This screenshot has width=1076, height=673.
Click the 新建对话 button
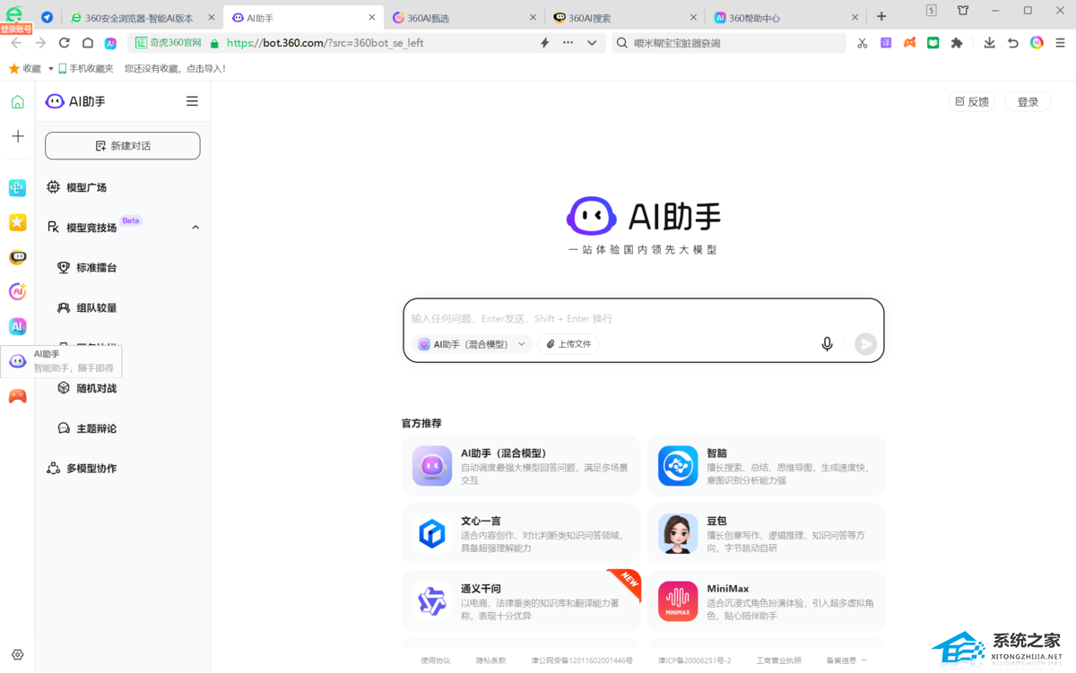(x=123, y=145)
